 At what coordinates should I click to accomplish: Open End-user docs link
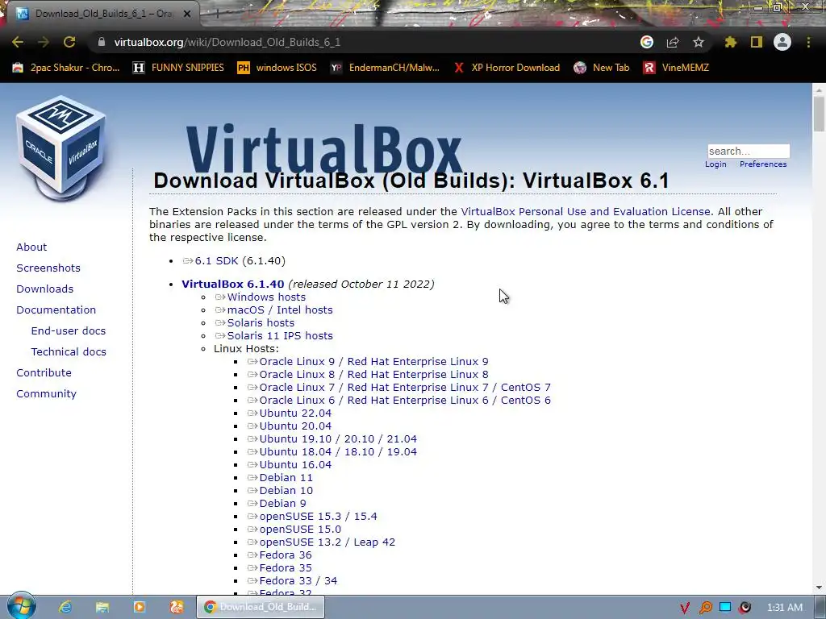point(69,331)
